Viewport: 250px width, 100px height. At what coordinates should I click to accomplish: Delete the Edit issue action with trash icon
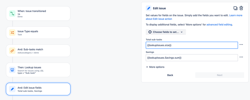241,8
